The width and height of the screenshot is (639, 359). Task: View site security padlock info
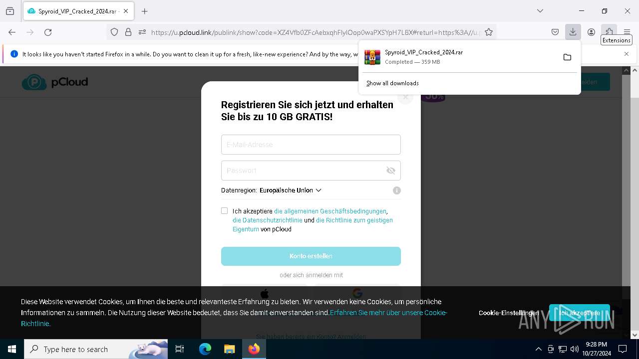coord(128,32)
